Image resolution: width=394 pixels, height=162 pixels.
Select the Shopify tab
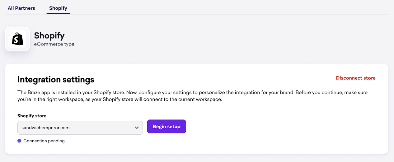(x=58, y=8)
